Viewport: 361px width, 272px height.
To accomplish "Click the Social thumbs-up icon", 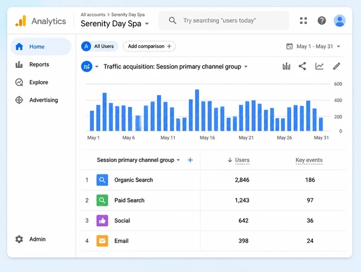I will tap(102, 221).
